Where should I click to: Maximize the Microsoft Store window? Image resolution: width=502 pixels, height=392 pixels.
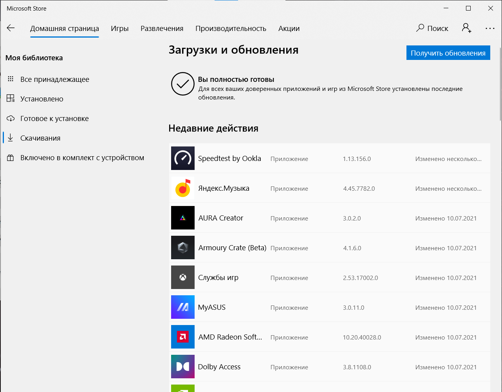(x=468, y=8)
